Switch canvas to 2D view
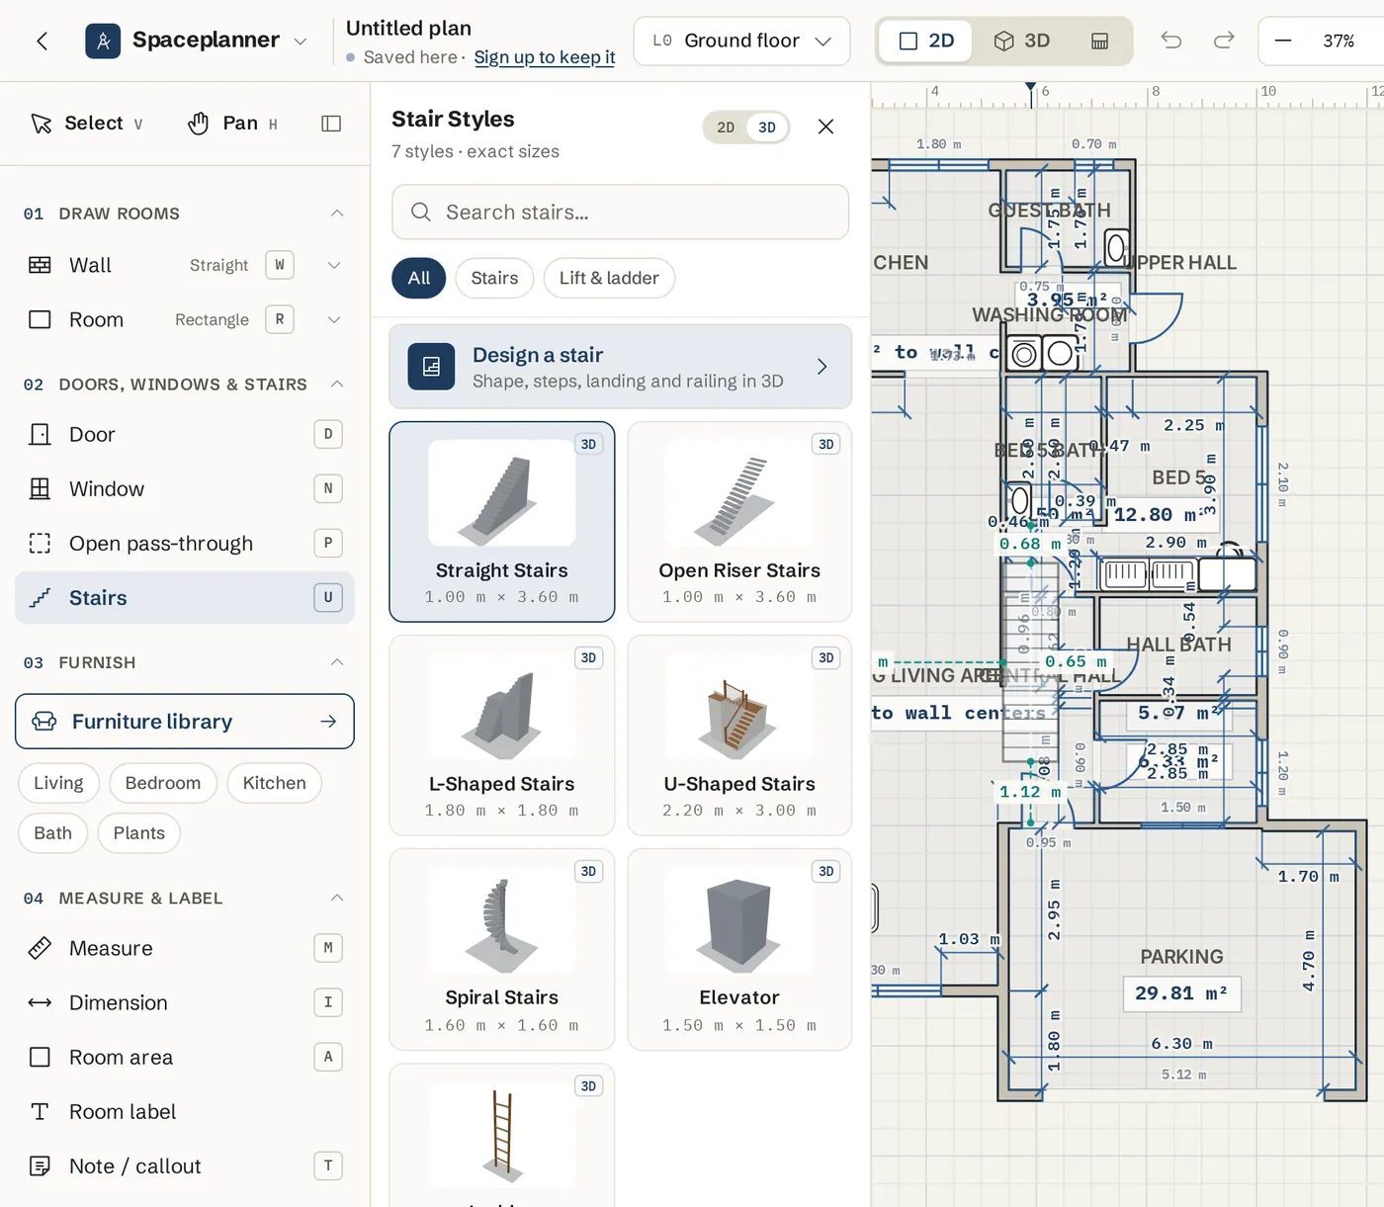This screenshot has height=1207, width=1384. (x=926, y=41)
